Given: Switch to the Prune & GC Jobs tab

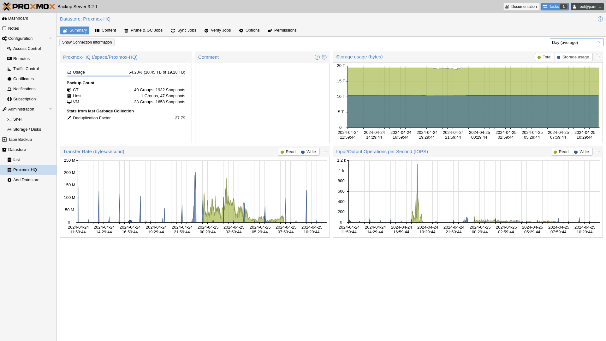Looking at the screenshot, I should coord(144,30).
